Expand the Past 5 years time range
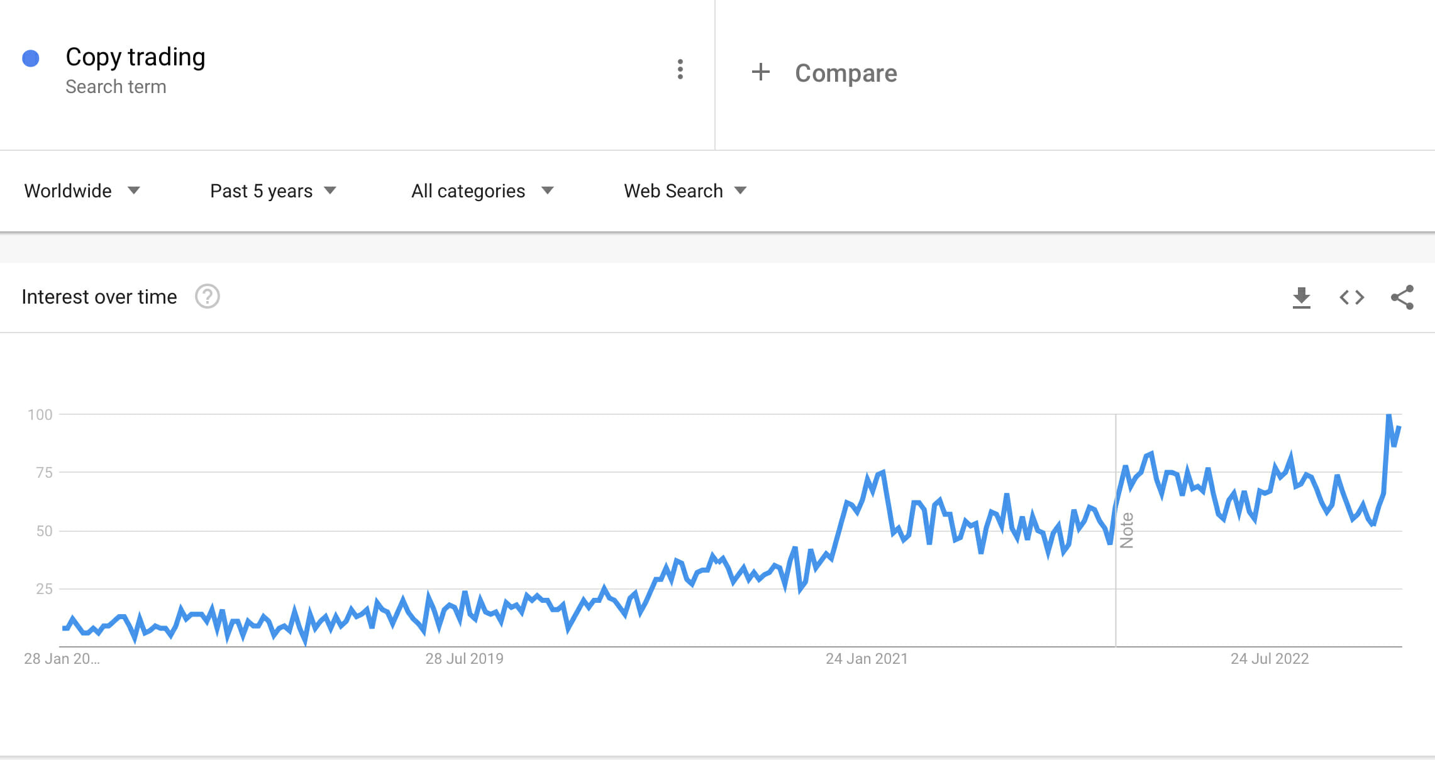This screenshot has height=760, width=1435. [273, 191]
